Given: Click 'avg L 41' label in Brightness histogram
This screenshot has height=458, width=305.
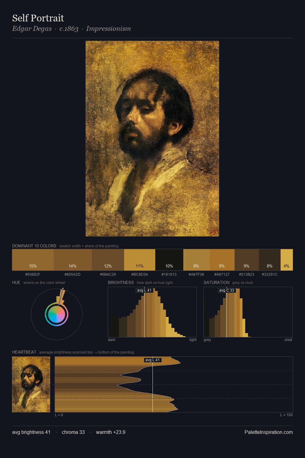Looking at the screenshot, I should [144, 290].
